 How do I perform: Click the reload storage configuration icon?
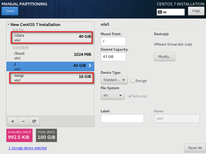coord(34,121)
